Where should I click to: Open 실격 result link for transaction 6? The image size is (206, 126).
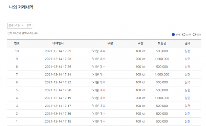click(x=187, y=82)
